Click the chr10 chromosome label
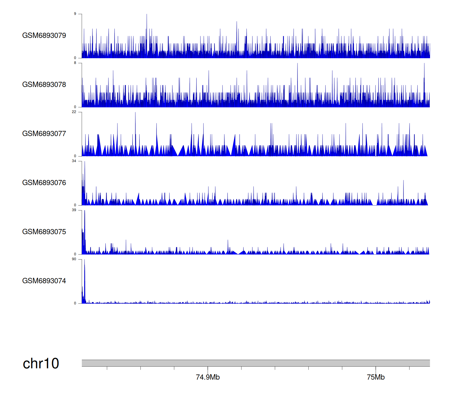Screen dimensions: 453x398 (x=41, y=364)
